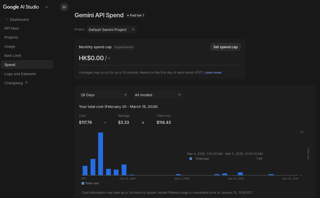The width and height of the screenshot is (320, 198).
Task: Open the 28 Days time range dropdown
Action: tap(104, 95)
